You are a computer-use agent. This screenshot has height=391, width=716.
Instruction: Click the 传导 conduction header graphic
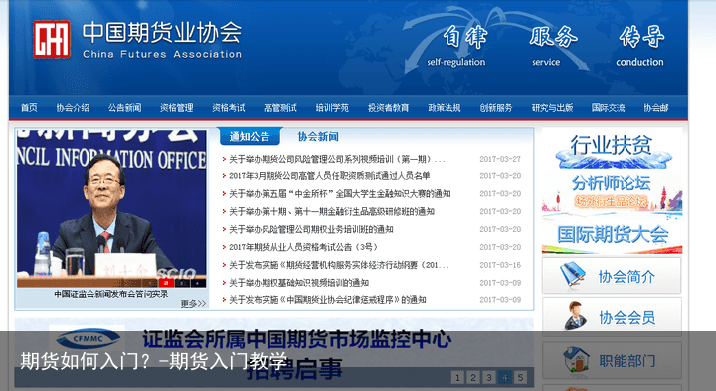point(640,46)
